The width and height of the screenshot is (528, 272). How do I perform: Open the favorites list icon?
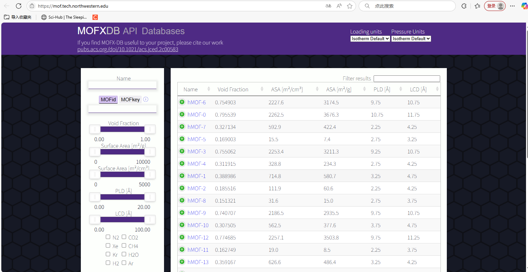pyautogui.click(x=477, y=6)
